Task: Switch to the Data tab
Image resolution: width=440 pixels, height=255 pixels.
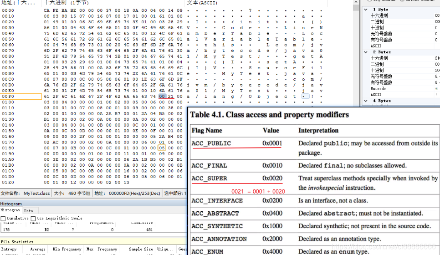Action: point(28,210)
